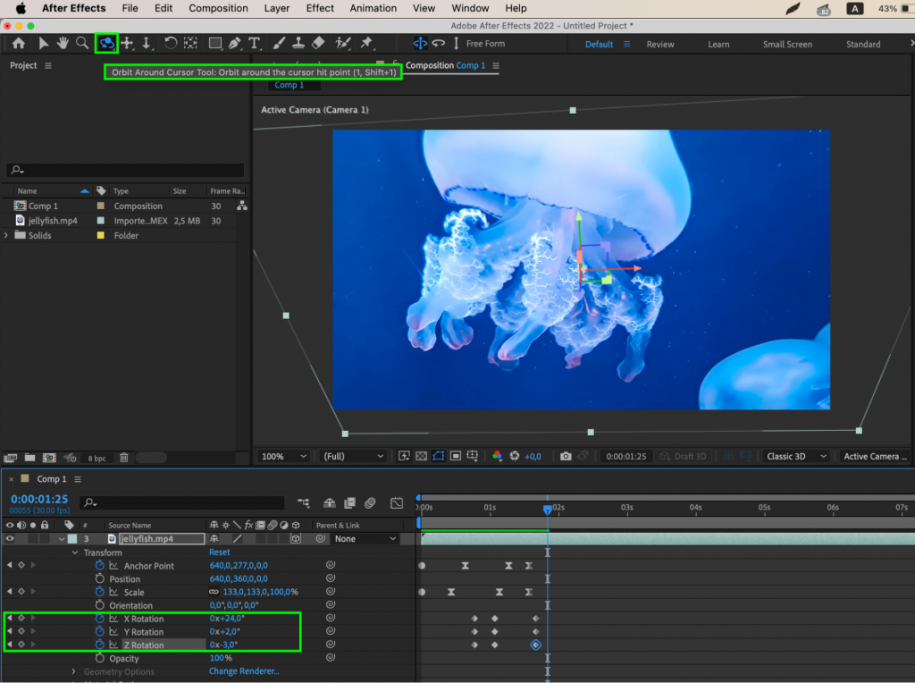
Task: Select the Hand tool in the toolbar
Action: pos(63,42)
